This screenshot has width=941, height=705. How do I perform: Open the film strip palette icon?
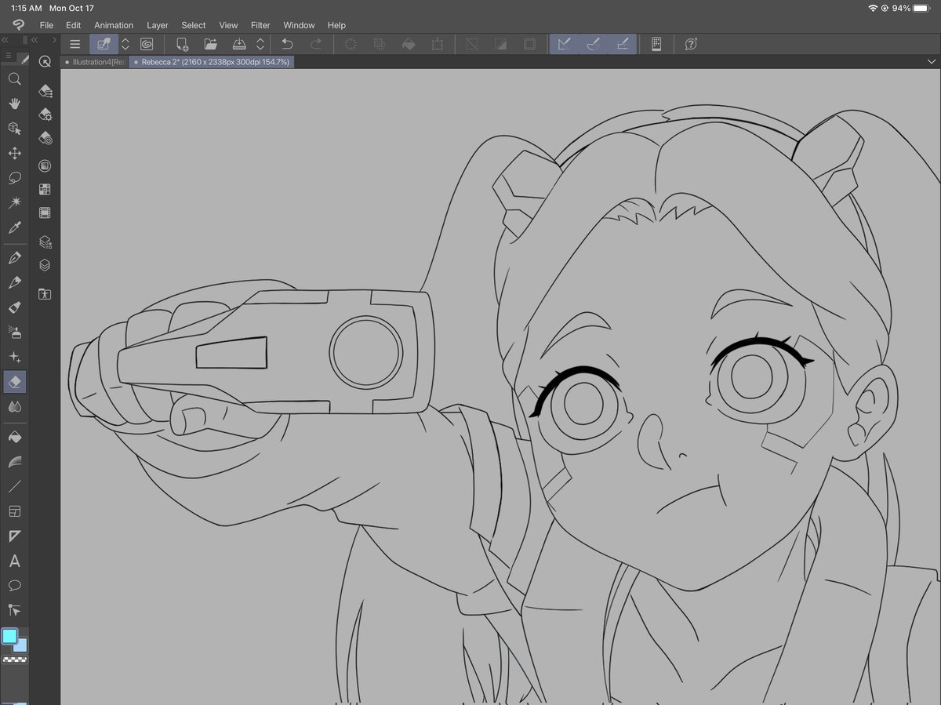pos(45,213)
